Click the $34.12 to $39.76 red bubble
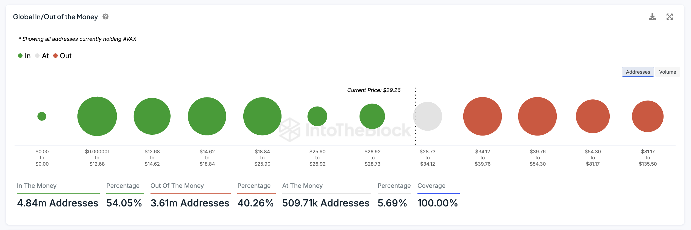Viewport: 691px width, 230px height. point(482,116)
